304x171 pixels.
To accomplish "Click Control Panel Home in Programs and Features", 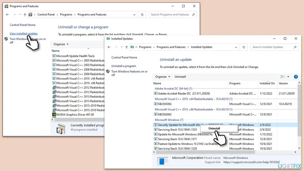I will (x=22, y=25).
